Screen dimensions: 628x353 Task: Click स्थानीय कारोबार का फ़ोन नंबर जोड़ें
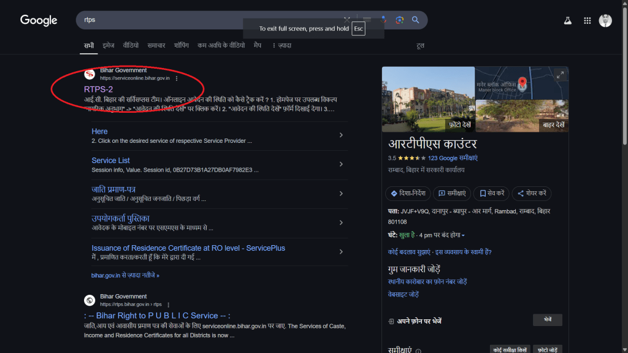(427, 282)
